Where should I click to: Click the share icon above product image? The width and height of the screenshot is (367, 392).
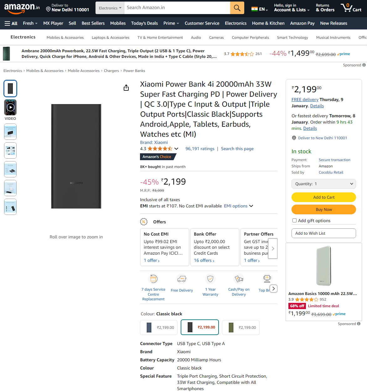126,88
